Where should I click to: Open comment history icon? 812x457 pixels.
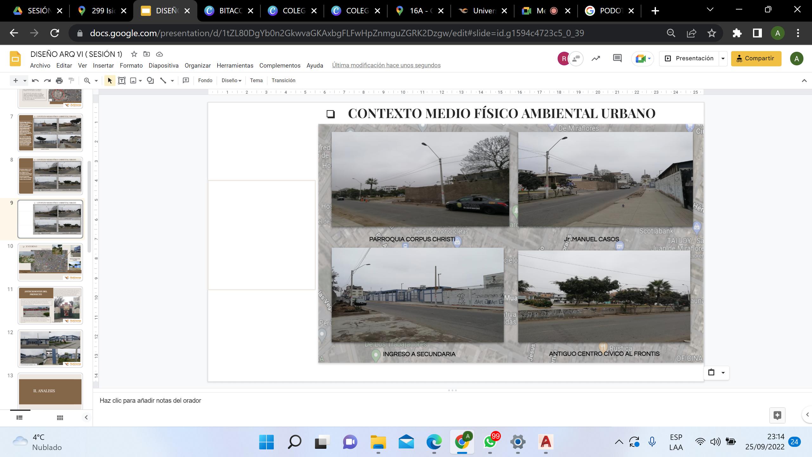(617, 58)
